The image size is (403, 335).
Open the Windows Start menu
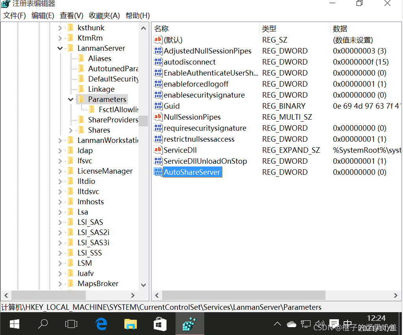[x=15, y=324]
